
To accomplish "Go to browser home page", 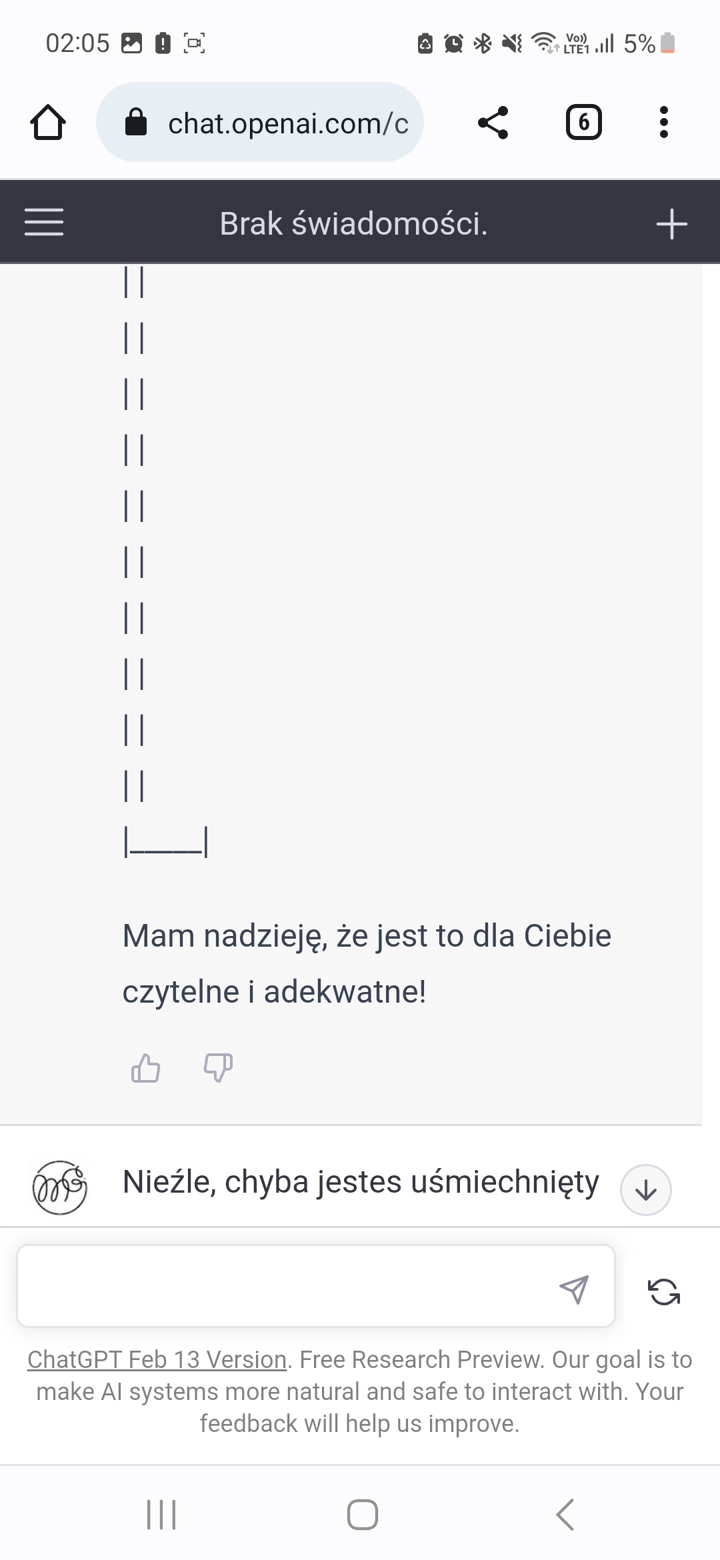I will pos(48,123).
